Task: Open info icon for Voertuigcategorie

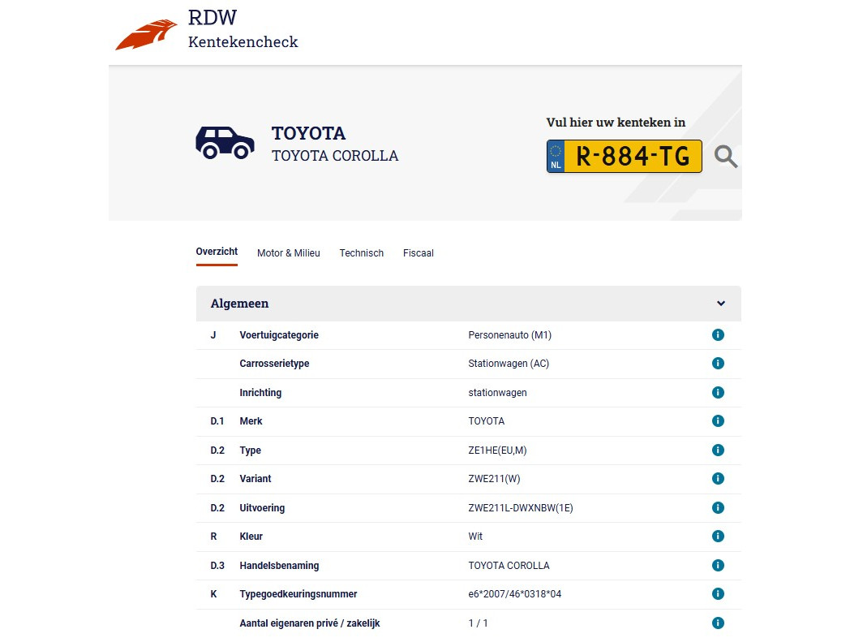Action: point(718,334)
